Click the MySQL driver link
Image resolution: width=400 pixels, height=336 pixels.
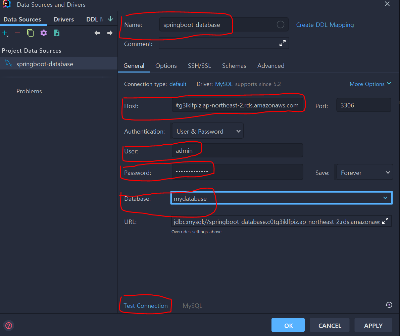(224, 84)
